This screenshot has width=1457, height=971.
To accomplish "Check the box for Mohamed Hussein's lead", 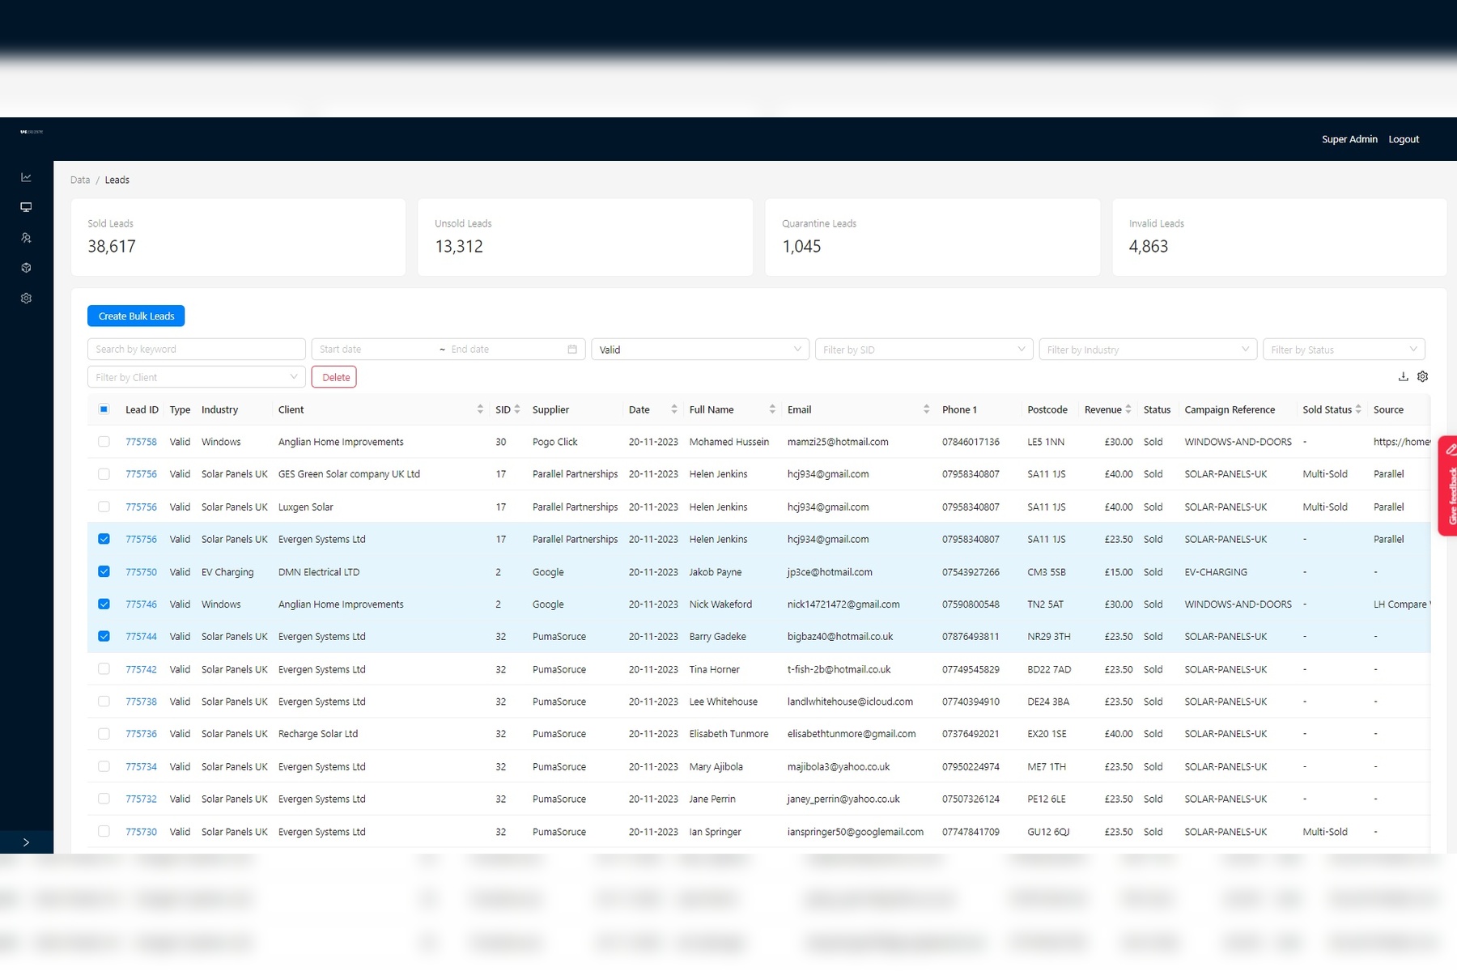I will coord(104,442).
